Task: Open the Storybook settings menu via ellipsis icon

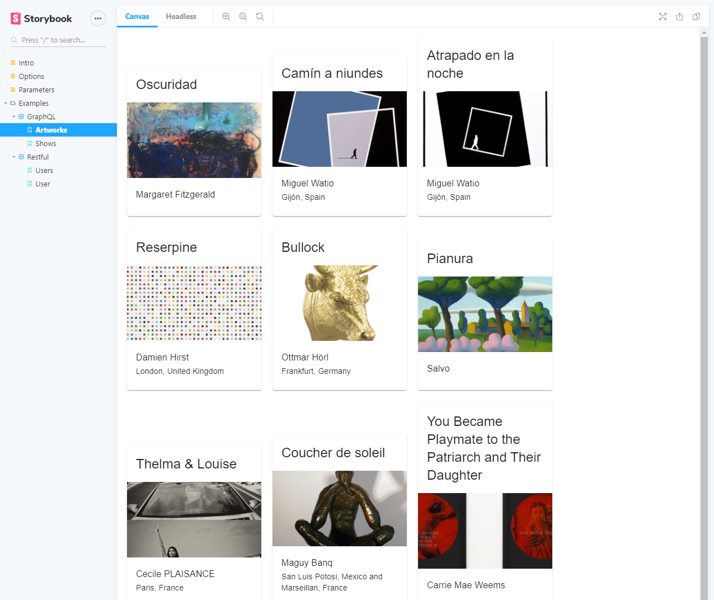Action: coord(98,18)
